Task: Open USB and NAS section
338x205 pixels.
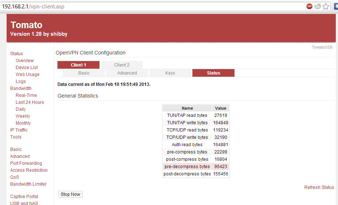Action: pyautogui.click(x=24, y=203)
